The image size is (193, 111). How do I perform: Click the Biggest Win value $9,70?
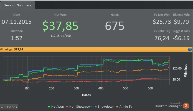(181, 22)
